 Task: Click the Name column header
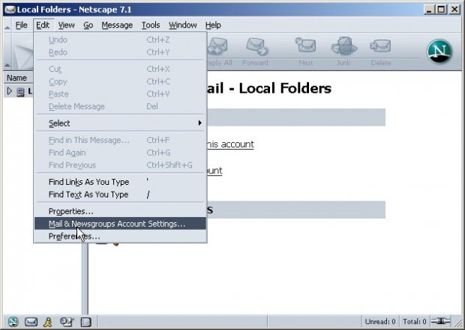19,78
